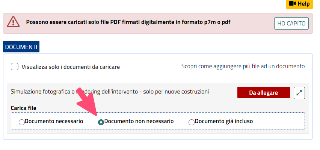Select the Documento necessario radio circle
The width and height of the screenshot is (320, 150).
22,122
